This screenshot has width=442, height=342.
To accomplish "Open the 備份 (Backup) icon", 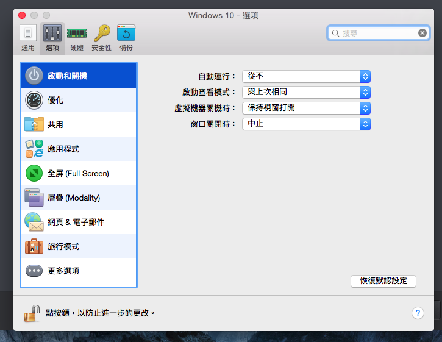I will point(126,33).
